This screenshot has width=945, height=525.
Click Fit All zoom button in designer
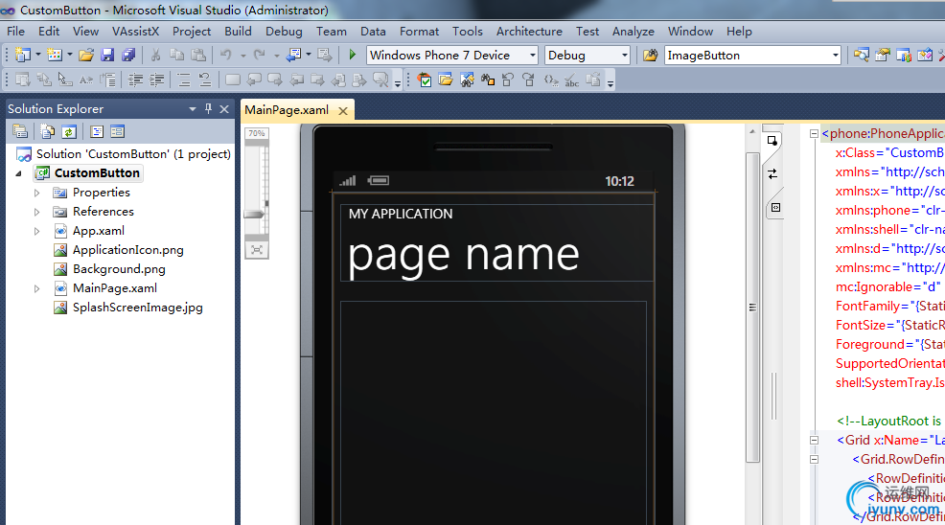point(257,249)
